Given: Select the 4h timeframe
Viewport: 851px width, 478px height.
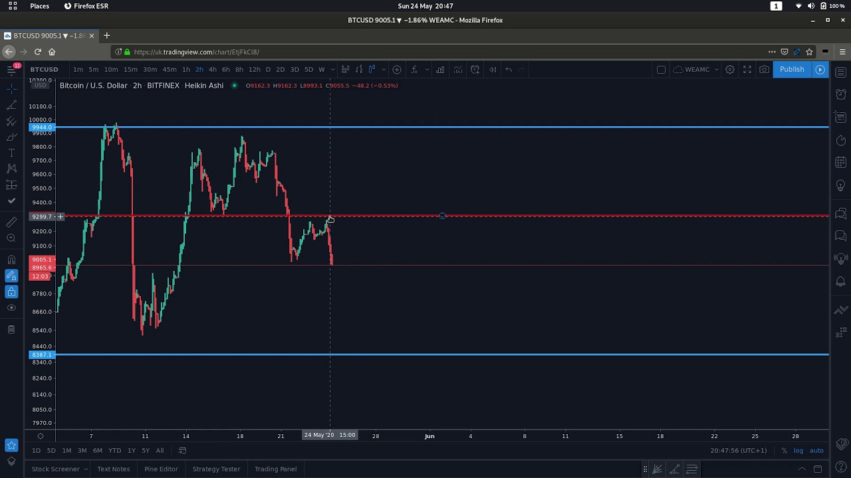Looking at the screenshot, I should (x=212, y=69).
